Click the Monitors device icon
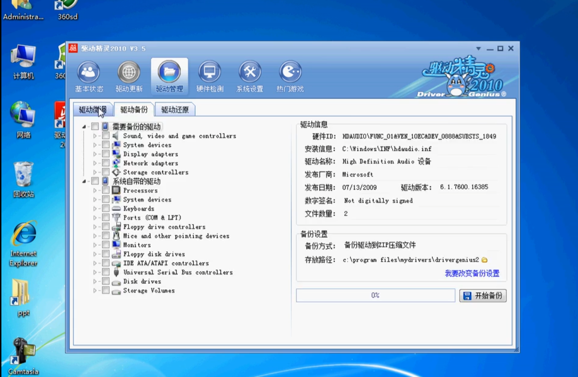Screen dimensions: 578x377 point(116,245)
